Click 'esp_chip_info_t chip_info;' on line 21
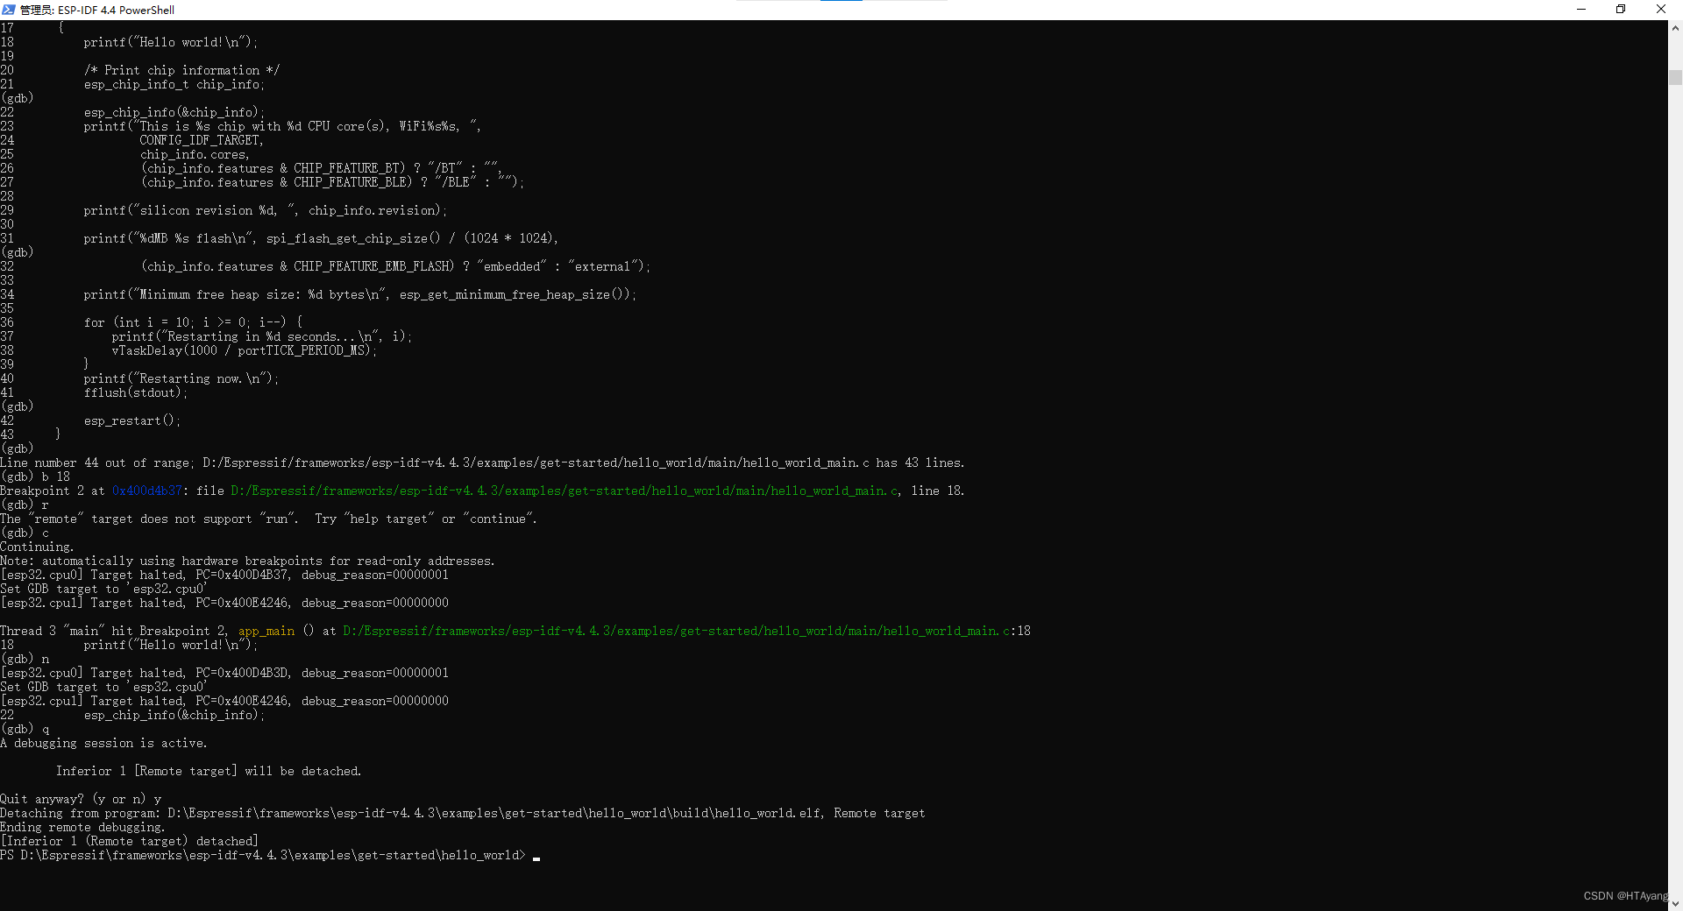The width and height of the screenshot is (1683, 911). pyautogui.click(x=174, y=84)
